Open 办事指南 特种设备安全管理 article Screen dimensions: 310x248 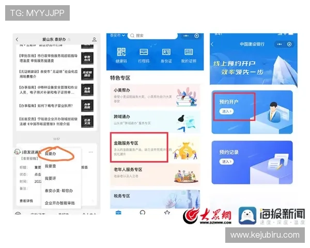tap(56, 90)
